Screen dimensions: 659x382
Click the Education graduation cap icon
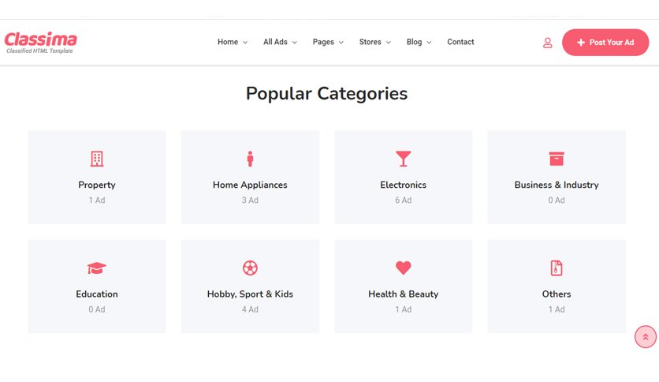click(x=97, y=268)
